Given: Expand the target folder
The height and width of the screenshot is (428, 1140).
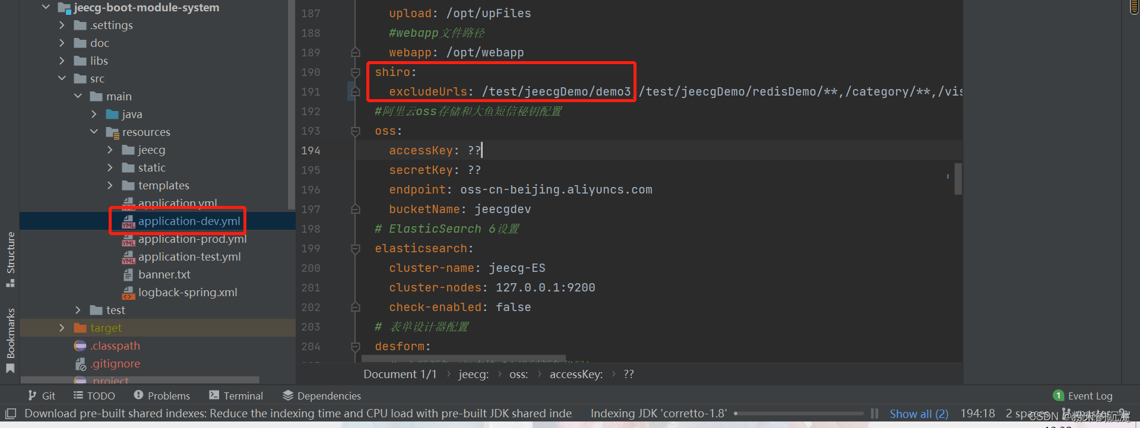Looking at the screenshot, I should [62, 328].
